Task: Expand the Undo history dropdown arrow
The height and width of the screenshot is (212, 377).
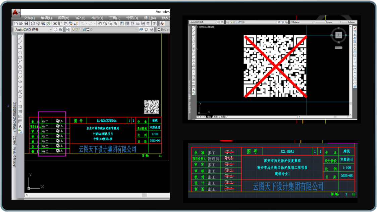Action: point(86,23)
